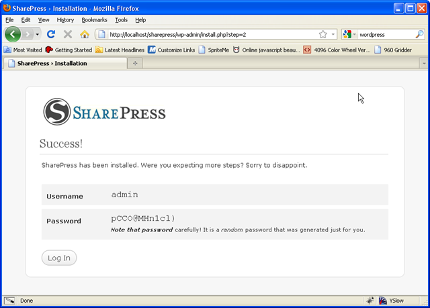Open the SpriteMe bookmarklet

pos(214,50)
